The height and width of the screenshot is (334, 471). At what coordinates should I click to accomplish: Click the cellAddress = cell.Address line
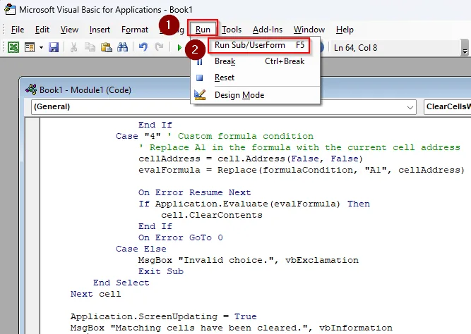251,159
